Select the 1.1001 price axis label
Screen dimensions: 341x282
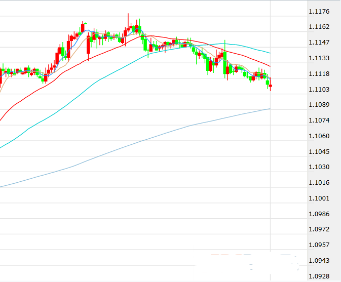(319, 198)
